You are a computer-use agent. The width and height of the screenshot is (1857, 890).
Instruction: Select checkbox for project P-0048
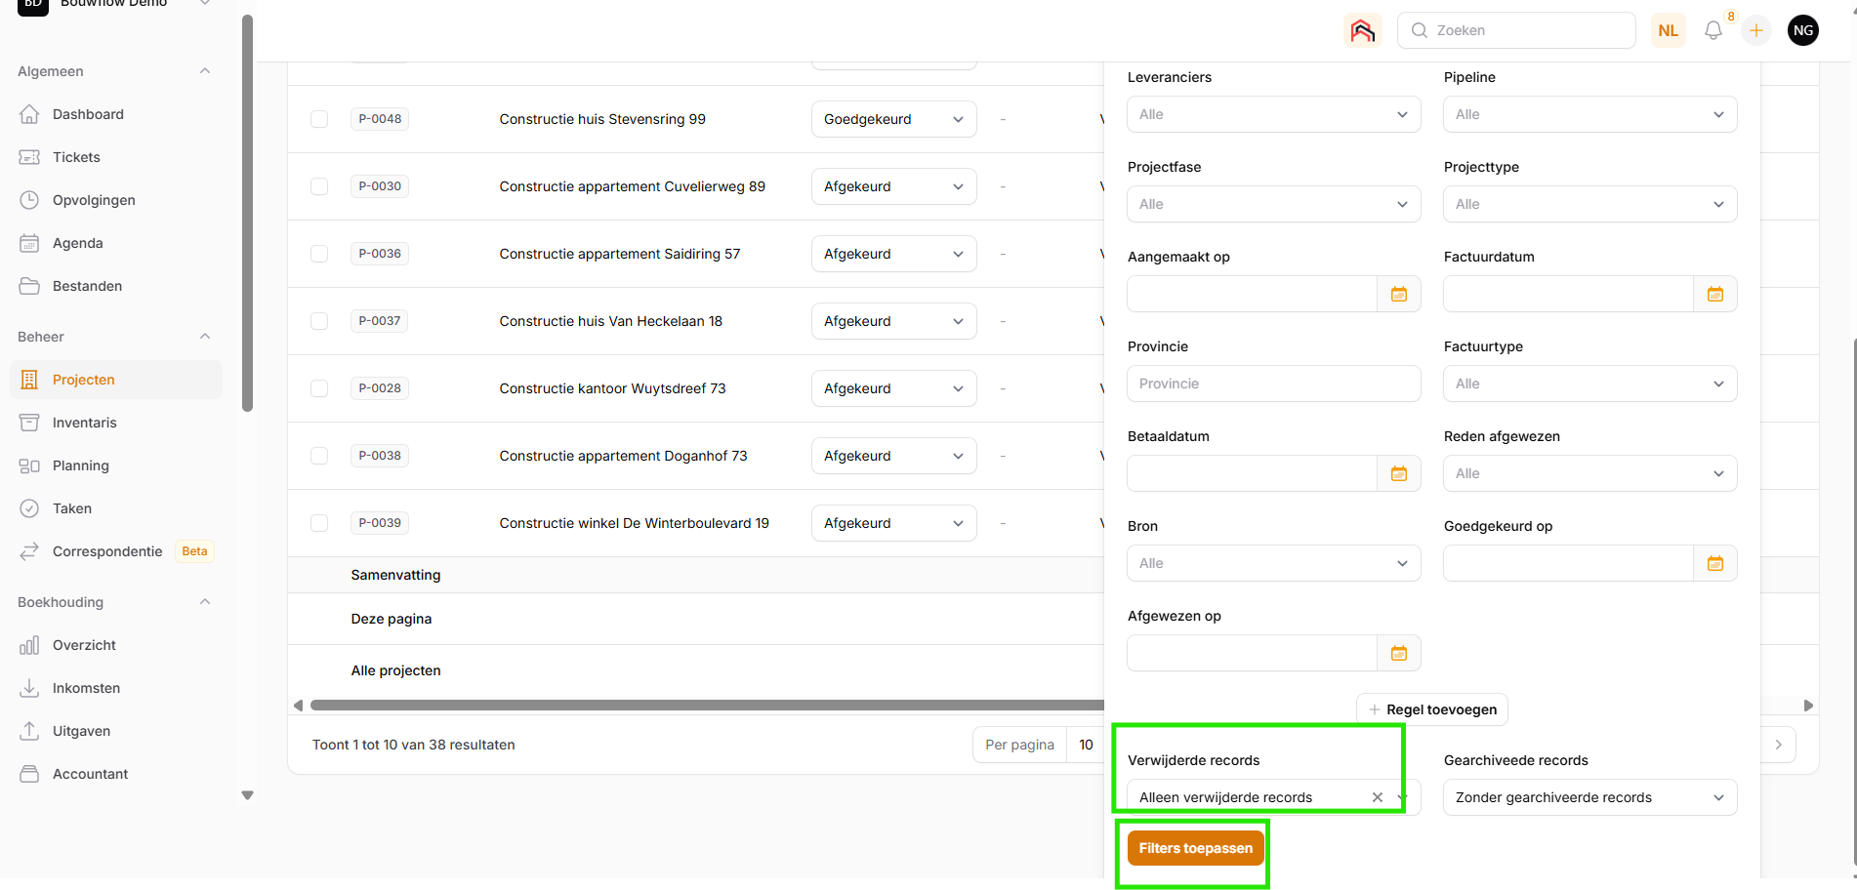pos(319,119)
